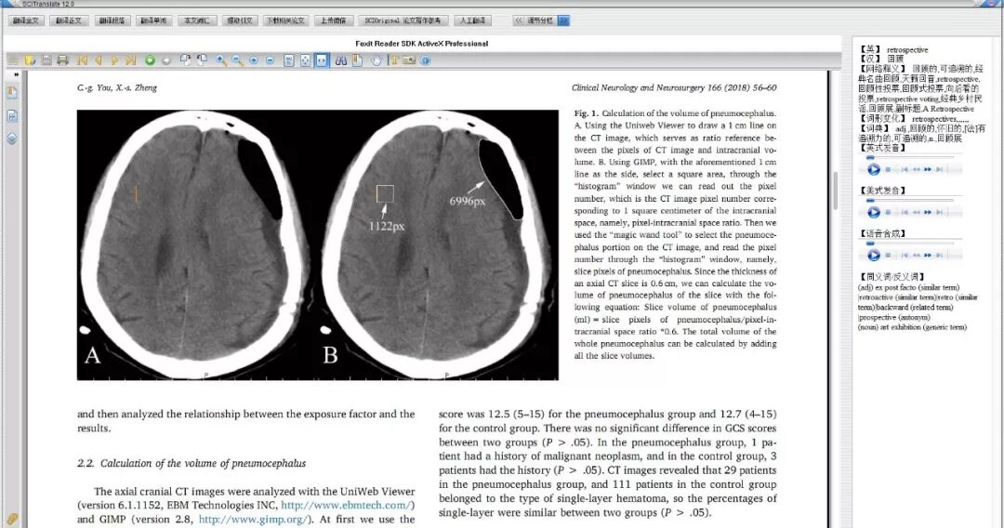Save the current document
1004x528 pixels.
coord(46,60)
